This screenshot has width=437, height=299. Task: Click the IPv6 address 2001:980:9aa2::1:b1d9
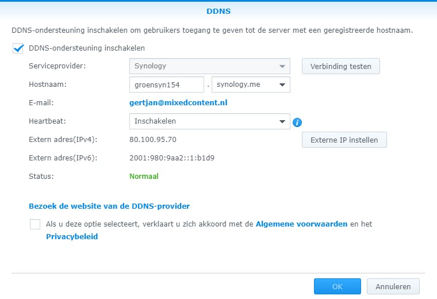(175, 158)
